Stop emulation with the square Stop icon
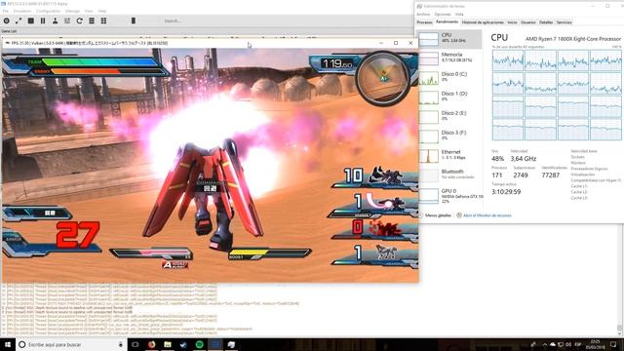Image resolution: width=624 pixels, height=351 pixels. coord(30,20)
